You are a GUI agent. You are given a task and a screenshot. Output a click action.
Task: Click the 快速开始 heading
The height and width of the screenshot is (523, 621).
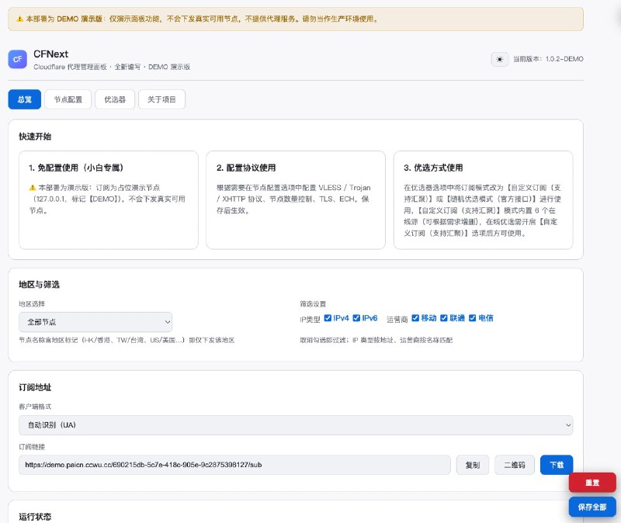pos(35,137)
